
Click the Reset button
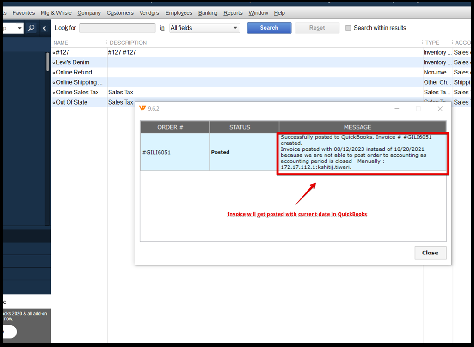tap(317, 28)
